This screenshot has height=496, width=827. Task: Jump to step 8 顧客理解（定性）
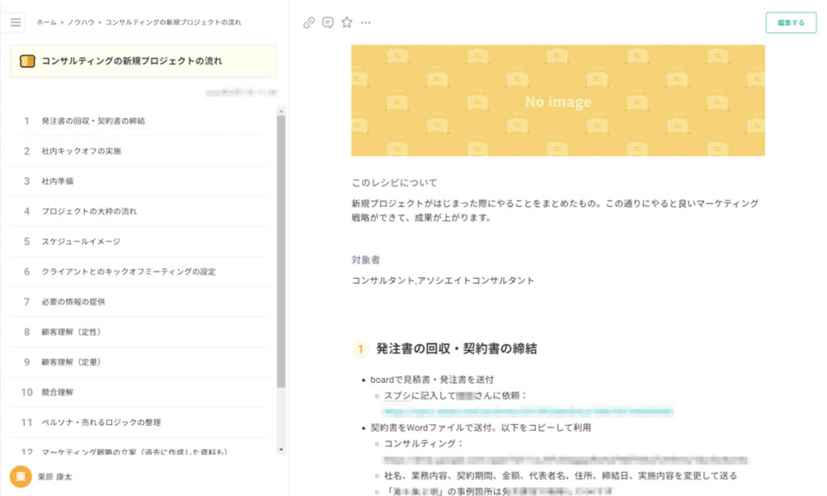click(x=139, y=331)
